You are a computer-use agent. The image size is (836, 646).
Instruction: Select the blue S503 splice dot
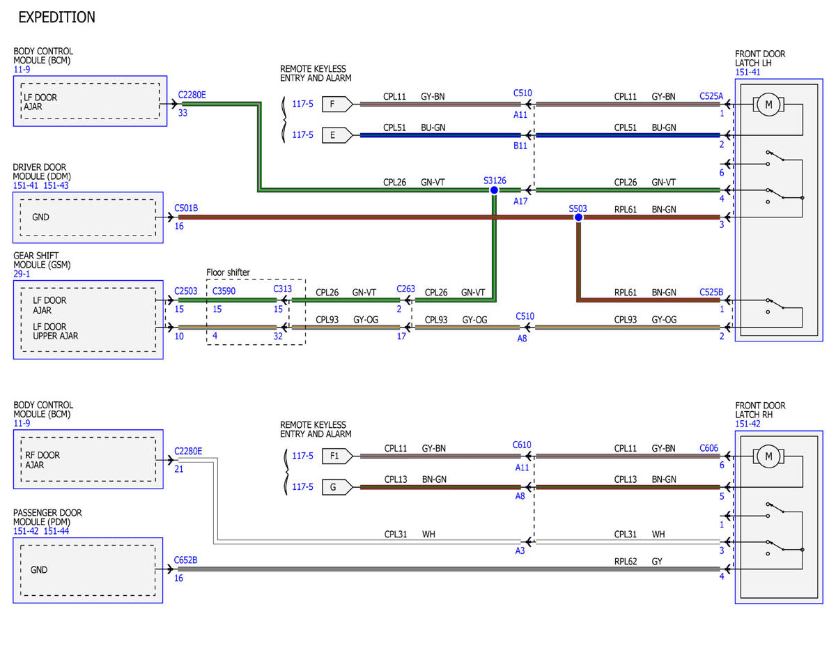point(578,217)
